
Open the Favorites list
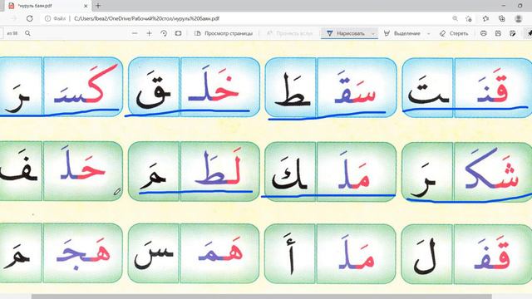tap(485, 18)
